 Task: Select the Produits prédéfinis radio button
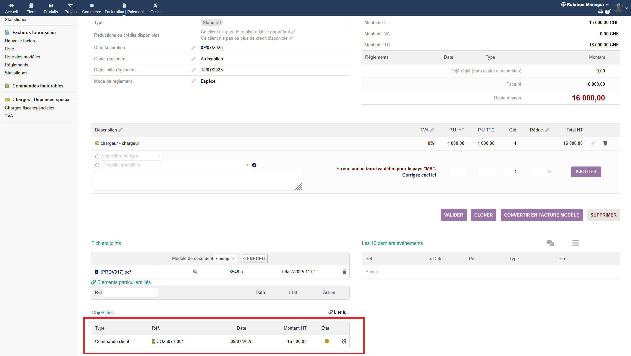pos(97,165)
